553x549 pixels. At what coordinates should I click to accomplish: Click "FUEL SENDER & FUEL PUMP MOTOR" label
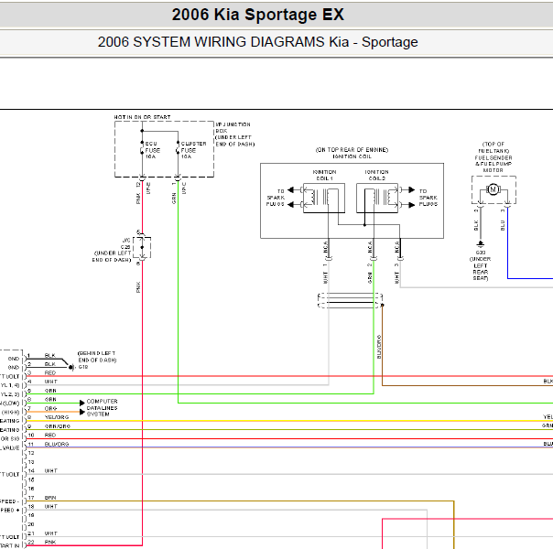click(493, 164)
